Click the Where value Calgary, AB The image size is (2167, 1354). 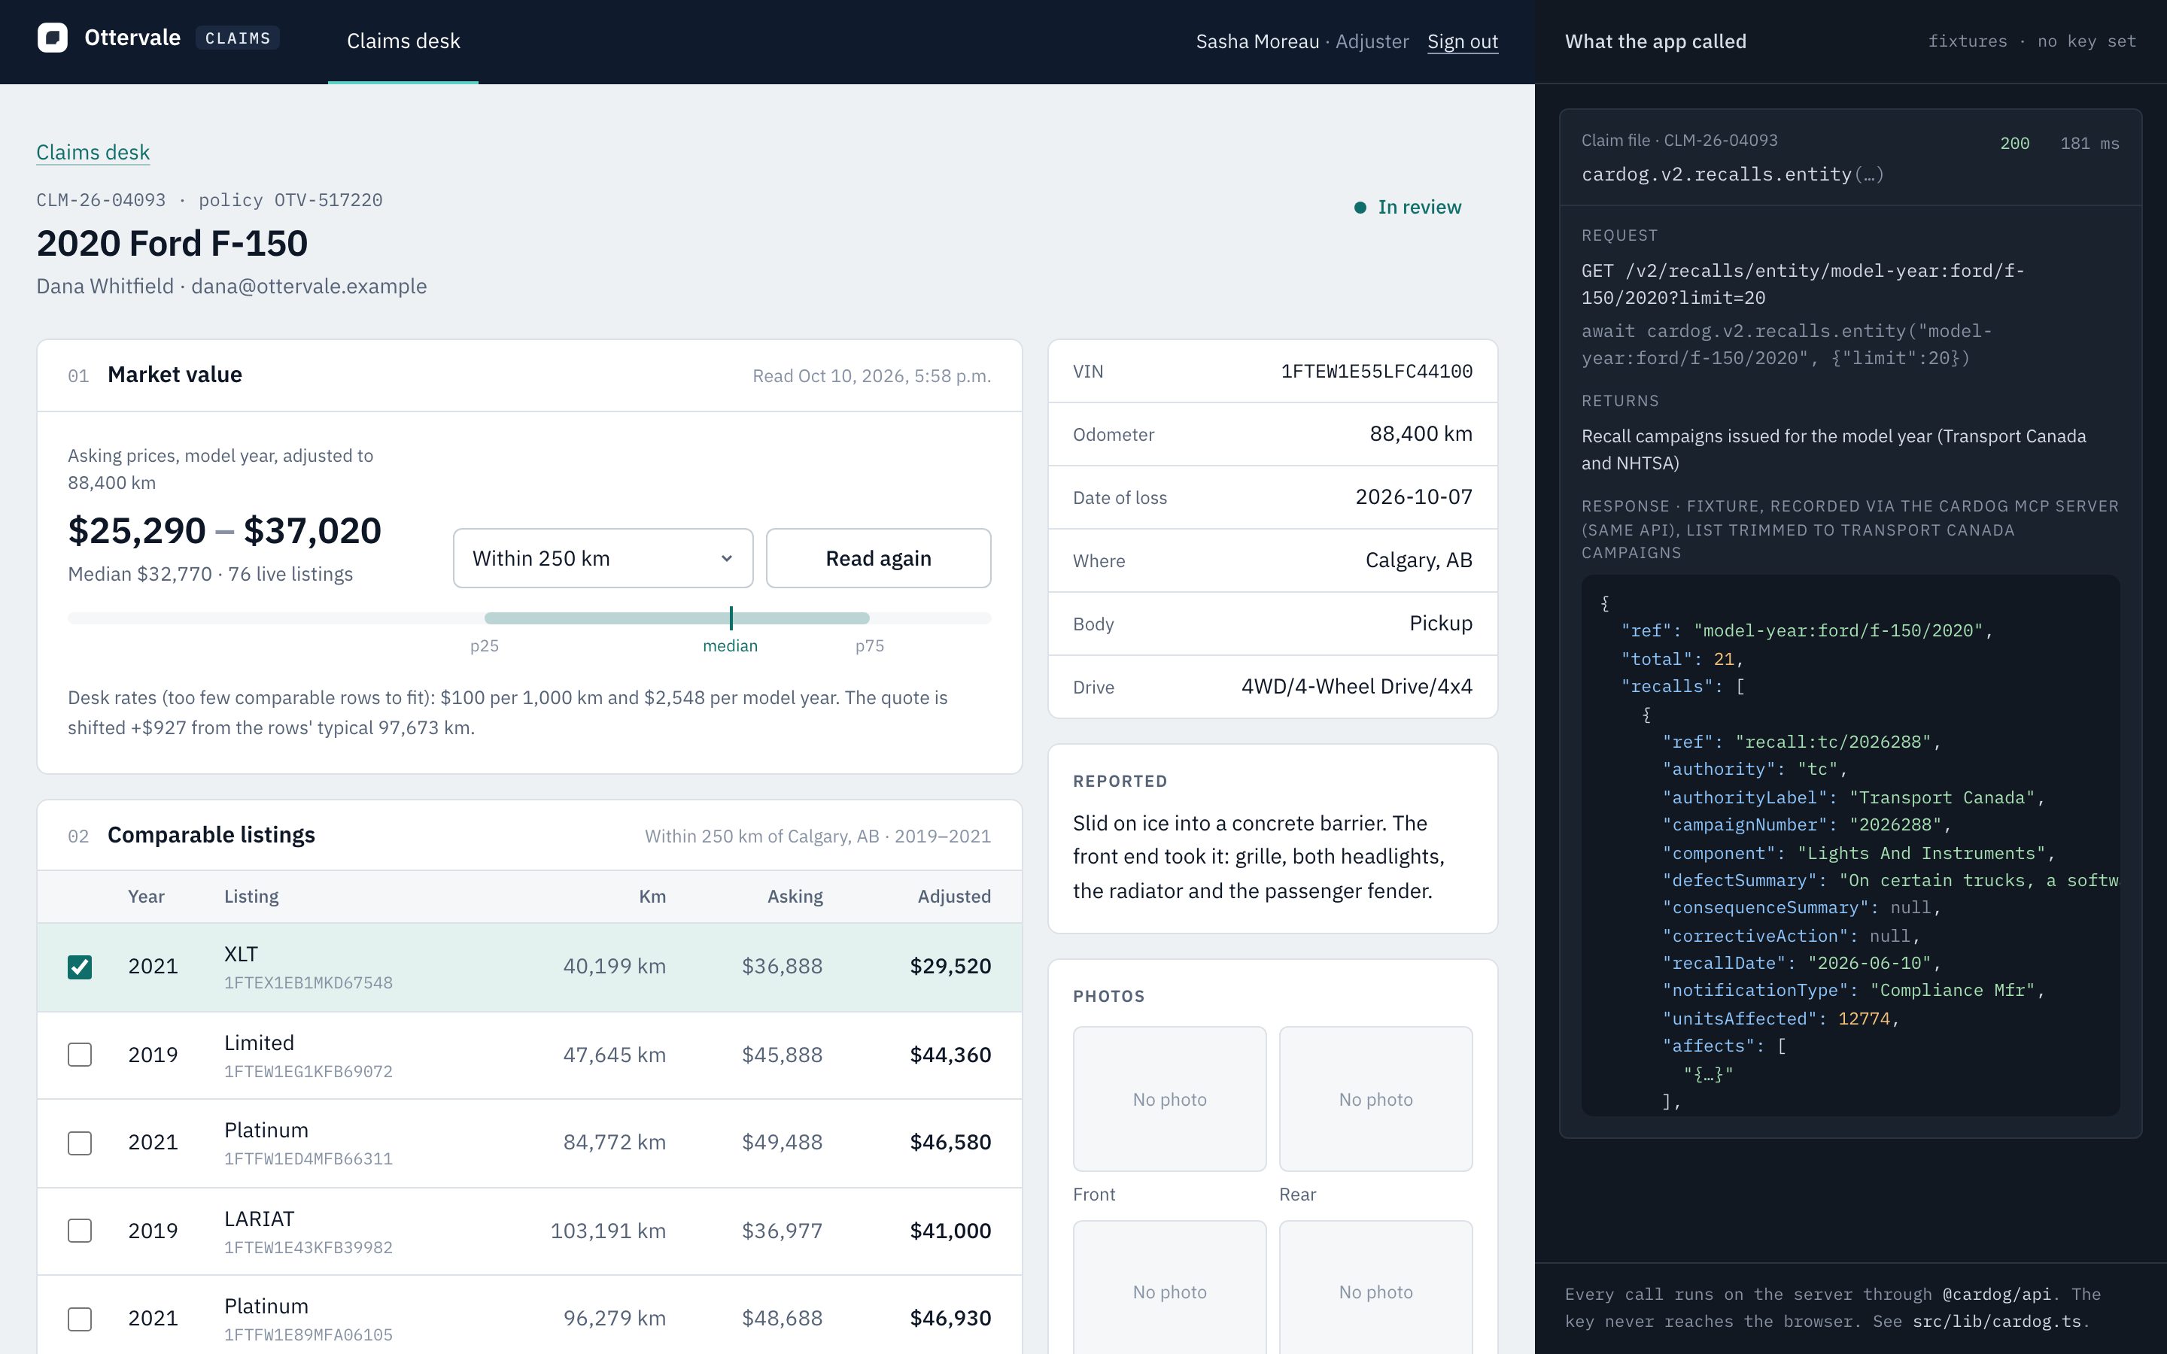[x=1418, y=560]
